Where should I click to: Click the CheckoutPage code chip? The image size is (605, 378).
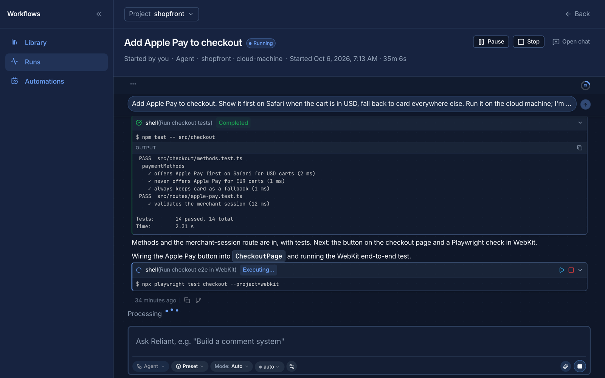pos(259,256)
